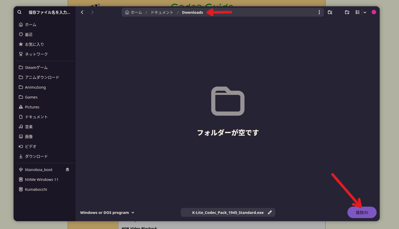399x229 pixels.
Task: Click the 保存(S) save button
Action: coord(362,212)
